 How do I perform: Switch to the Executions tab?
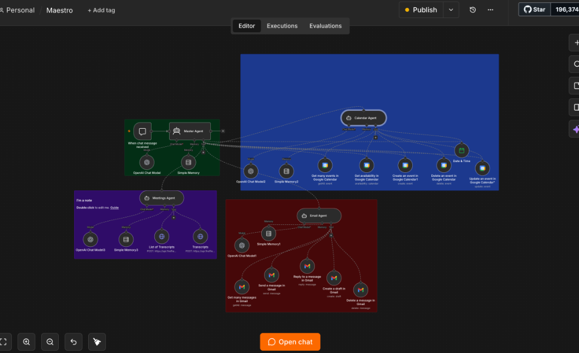click(x=282, y=26)
